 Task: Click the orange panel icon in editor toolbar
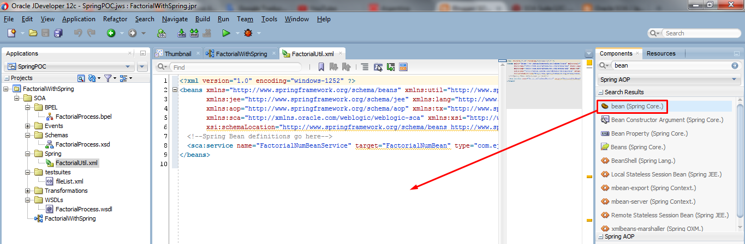[x=403, y=67]
